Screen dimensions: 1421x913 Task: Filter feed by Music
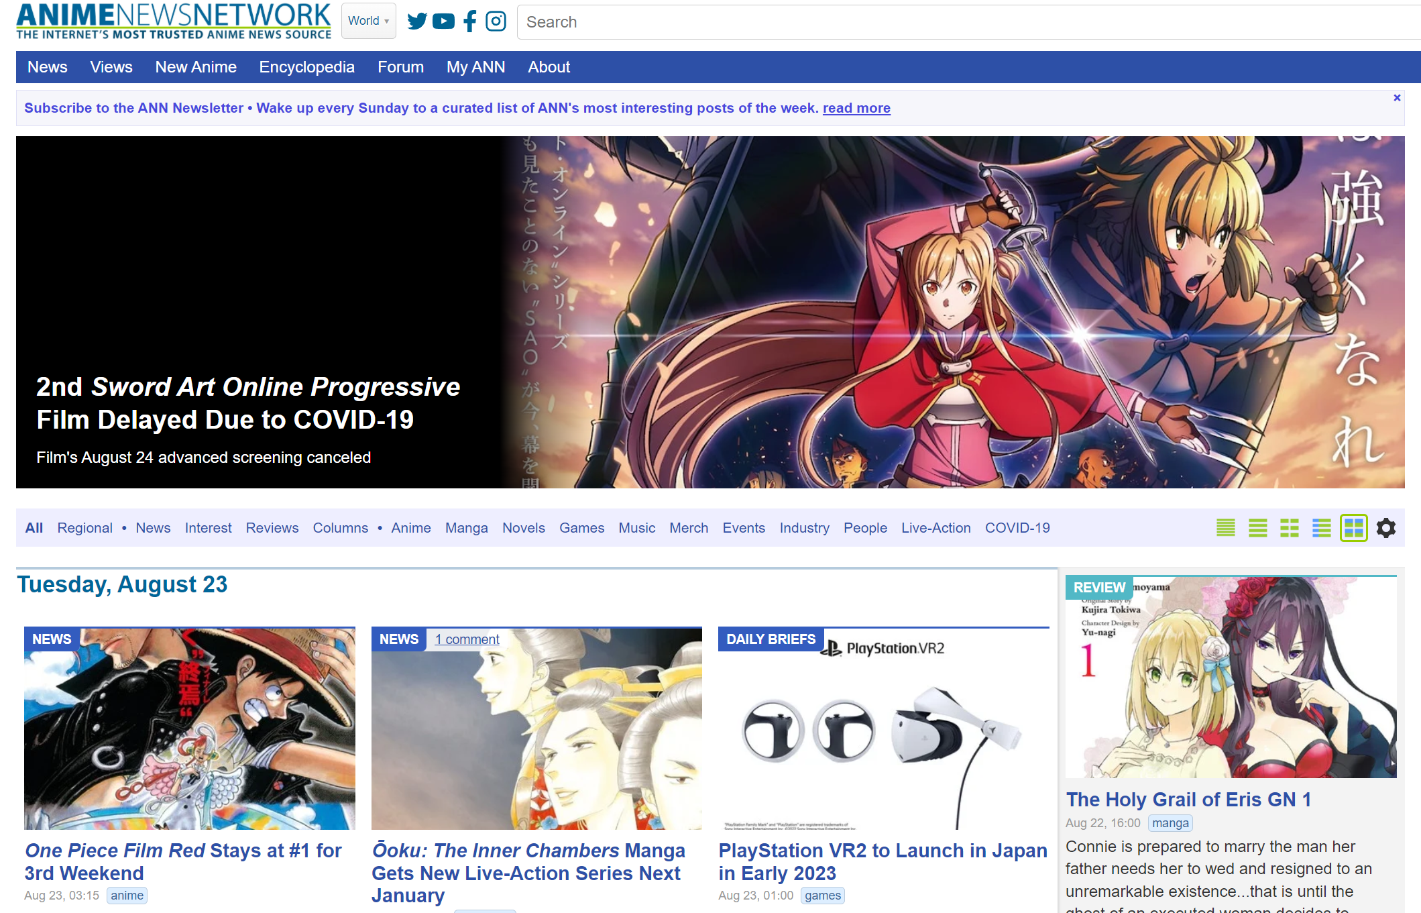pyautogui.click(x=636, y=528)
